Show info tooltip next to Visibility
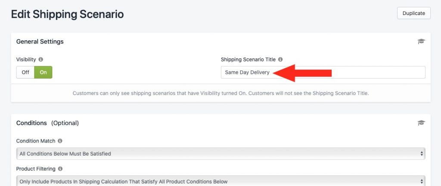This screenshot has width=441, height=186. tap(41, 59)
